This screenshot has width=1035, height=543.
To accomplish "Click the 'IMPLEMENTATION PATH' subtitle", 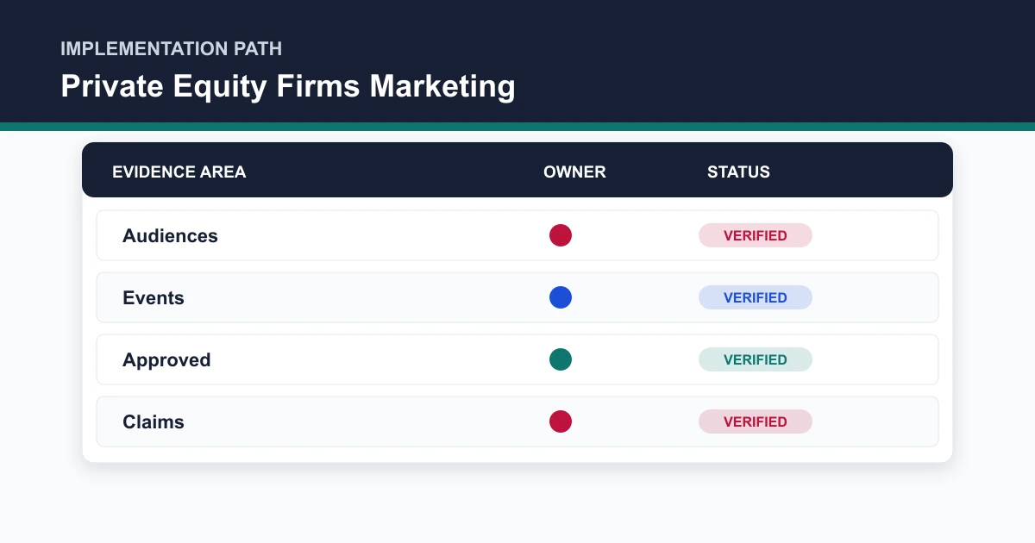I will (171, 48).
